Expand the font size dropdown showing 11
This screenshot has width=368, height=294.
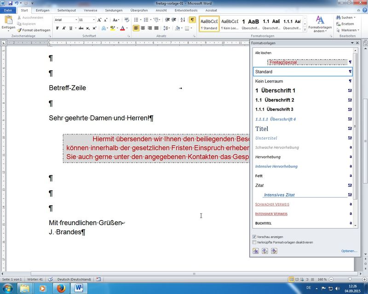94,20
